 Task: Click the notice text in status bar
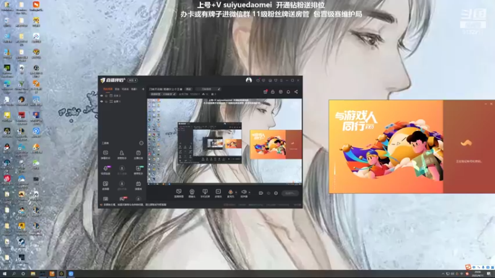(135, 205)
